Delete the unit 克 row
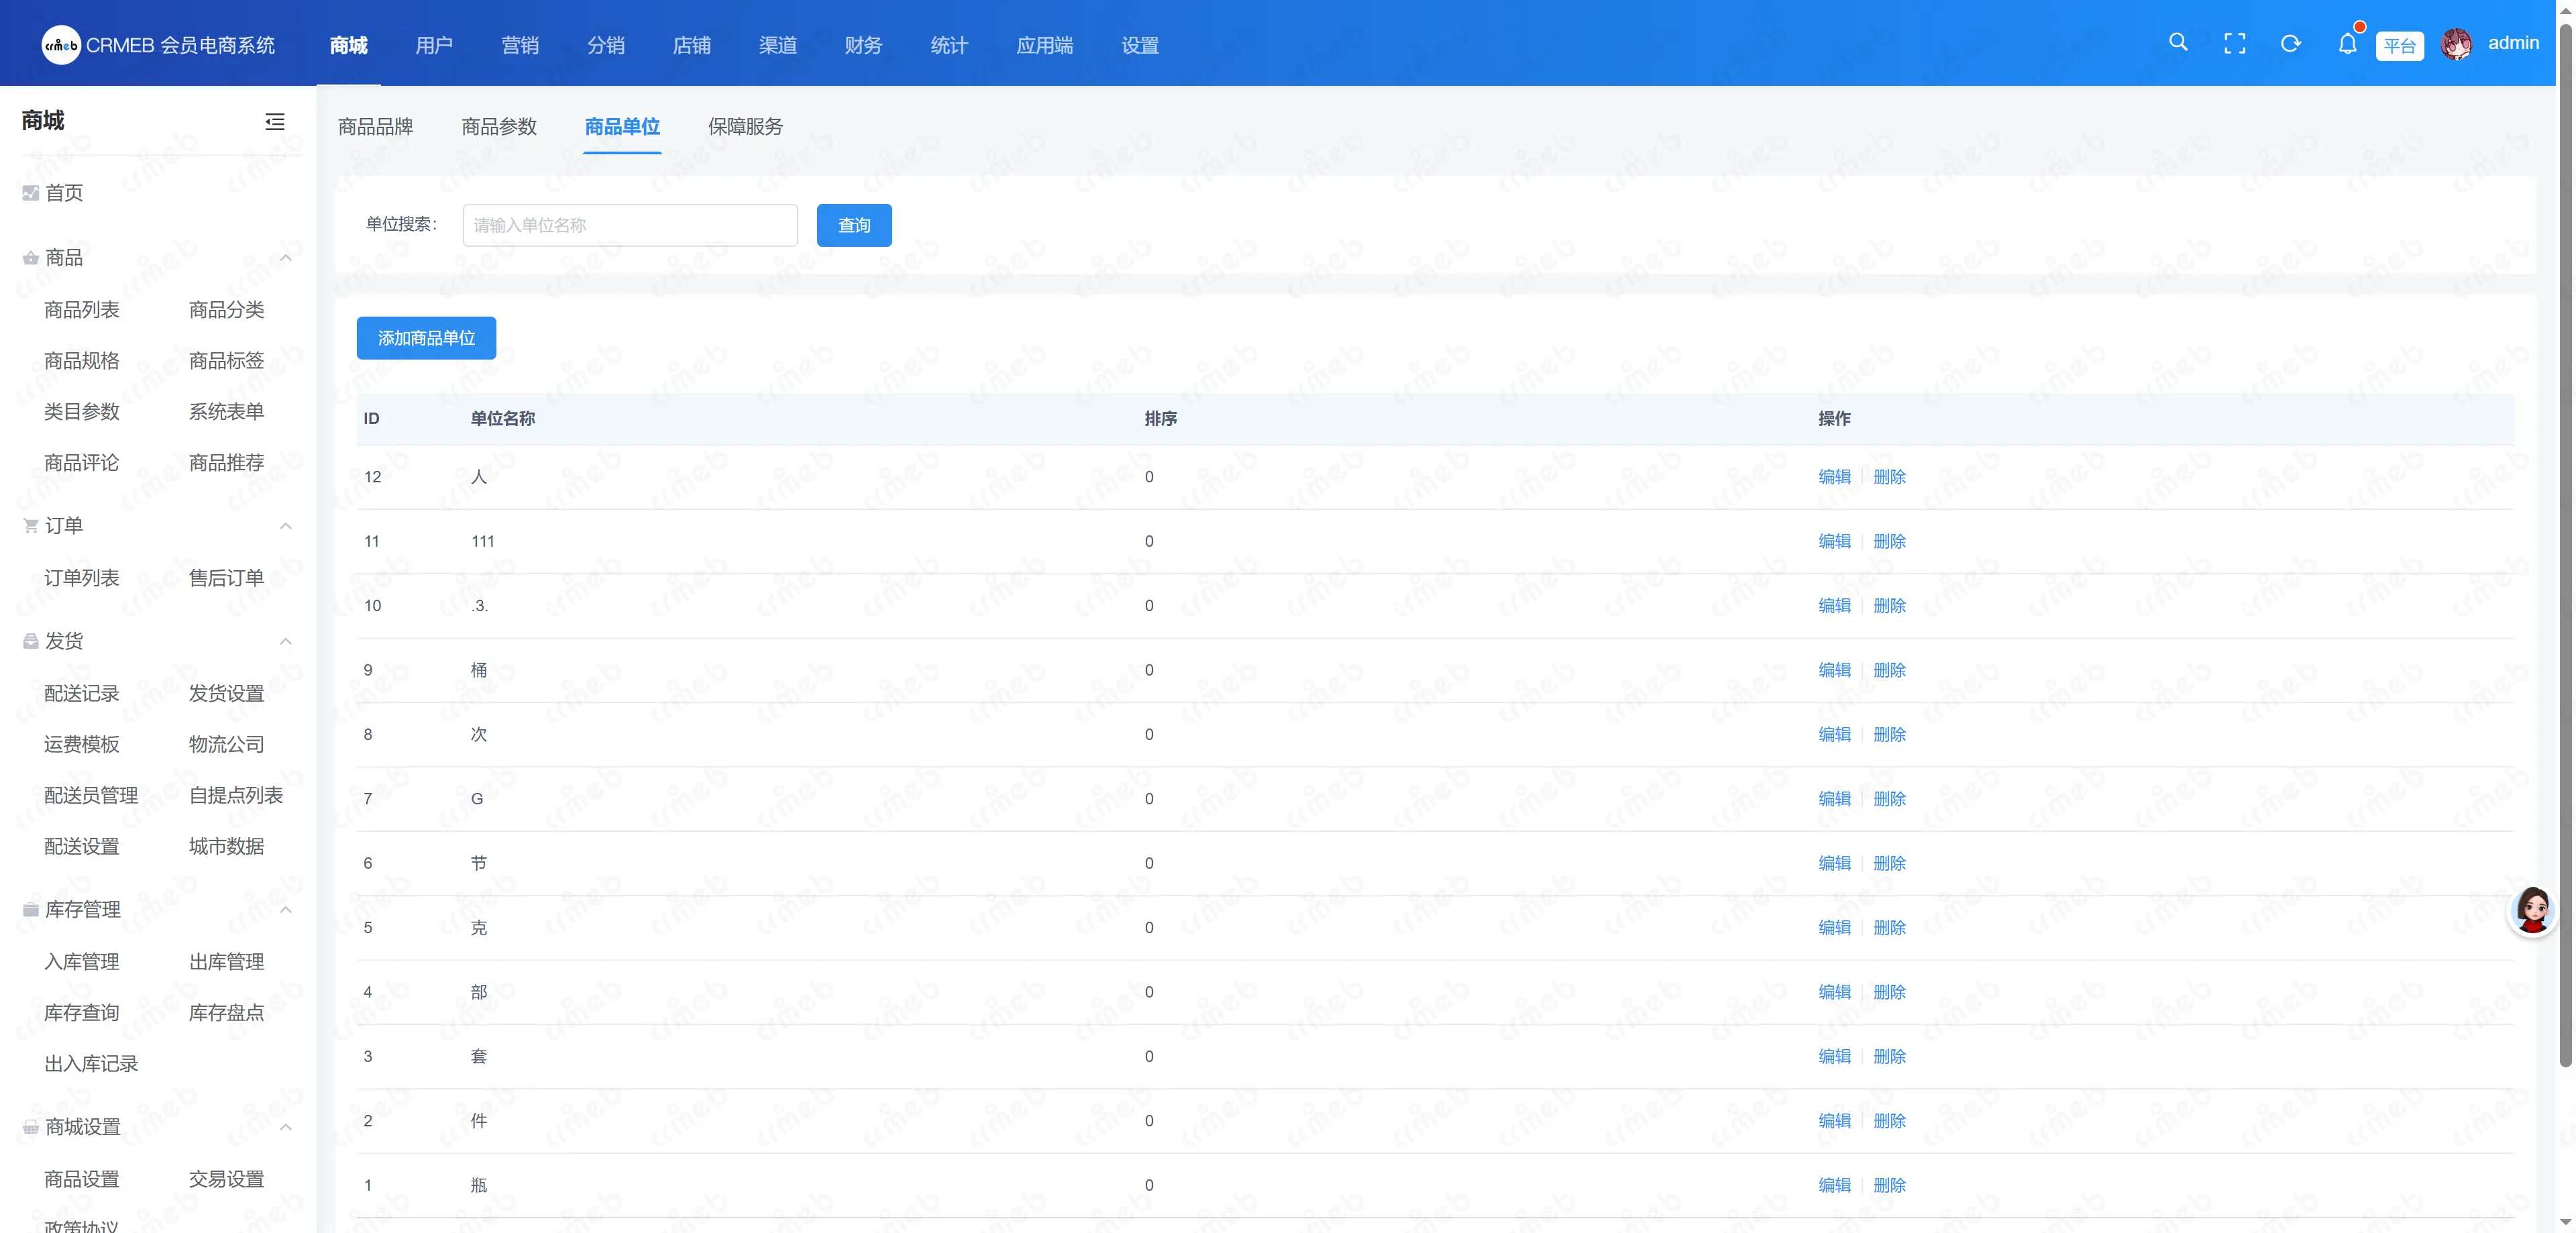This screenshot has height=1233, width=2576. pyautogui.click(x=1889, y=928)
